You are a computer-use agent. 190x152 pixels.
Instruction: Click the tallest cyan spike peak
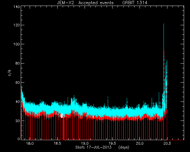pyautogui.click(x=164, y=24)
